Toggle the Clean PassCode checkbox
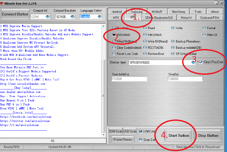Screen dimensions: 227x152 [x=201, y=62]
